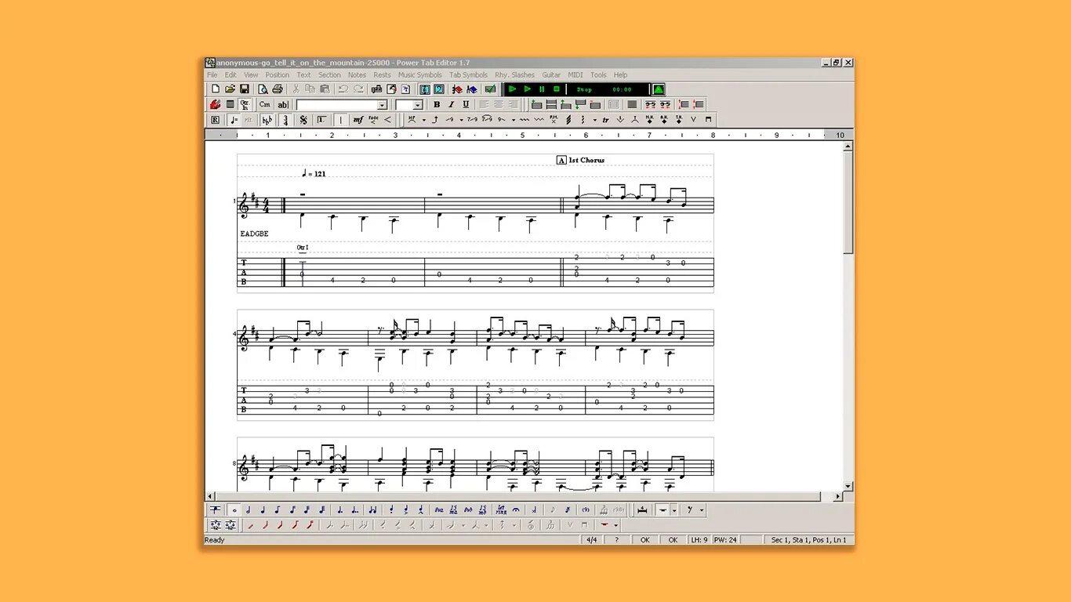Screen dimensions: 1071x602
Task: Open the 3/4 time signature icon
Action: coord(285,120)
